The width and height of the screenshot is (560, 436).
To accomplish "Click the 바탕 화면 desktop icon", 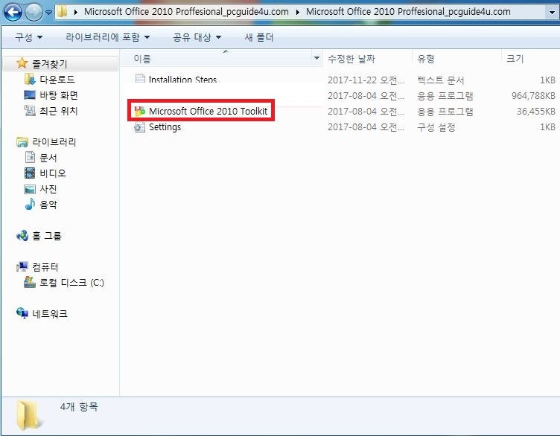I will [30, 95].
